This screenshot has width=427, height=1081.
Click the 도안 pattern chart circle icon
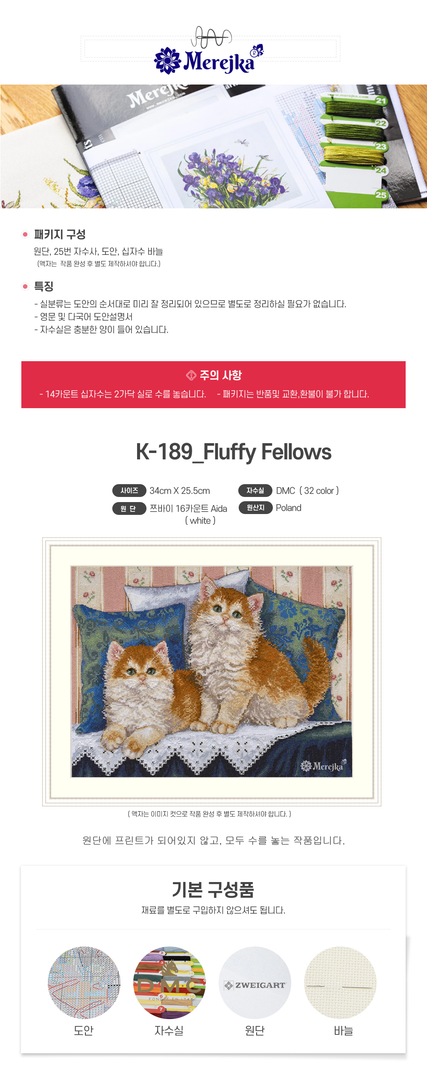tap(84, 982)
